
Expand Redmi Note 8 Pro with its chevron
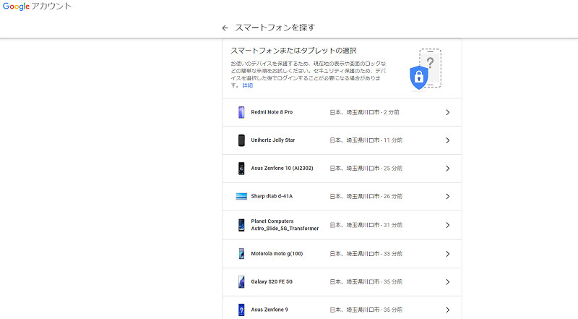[447, 112]
